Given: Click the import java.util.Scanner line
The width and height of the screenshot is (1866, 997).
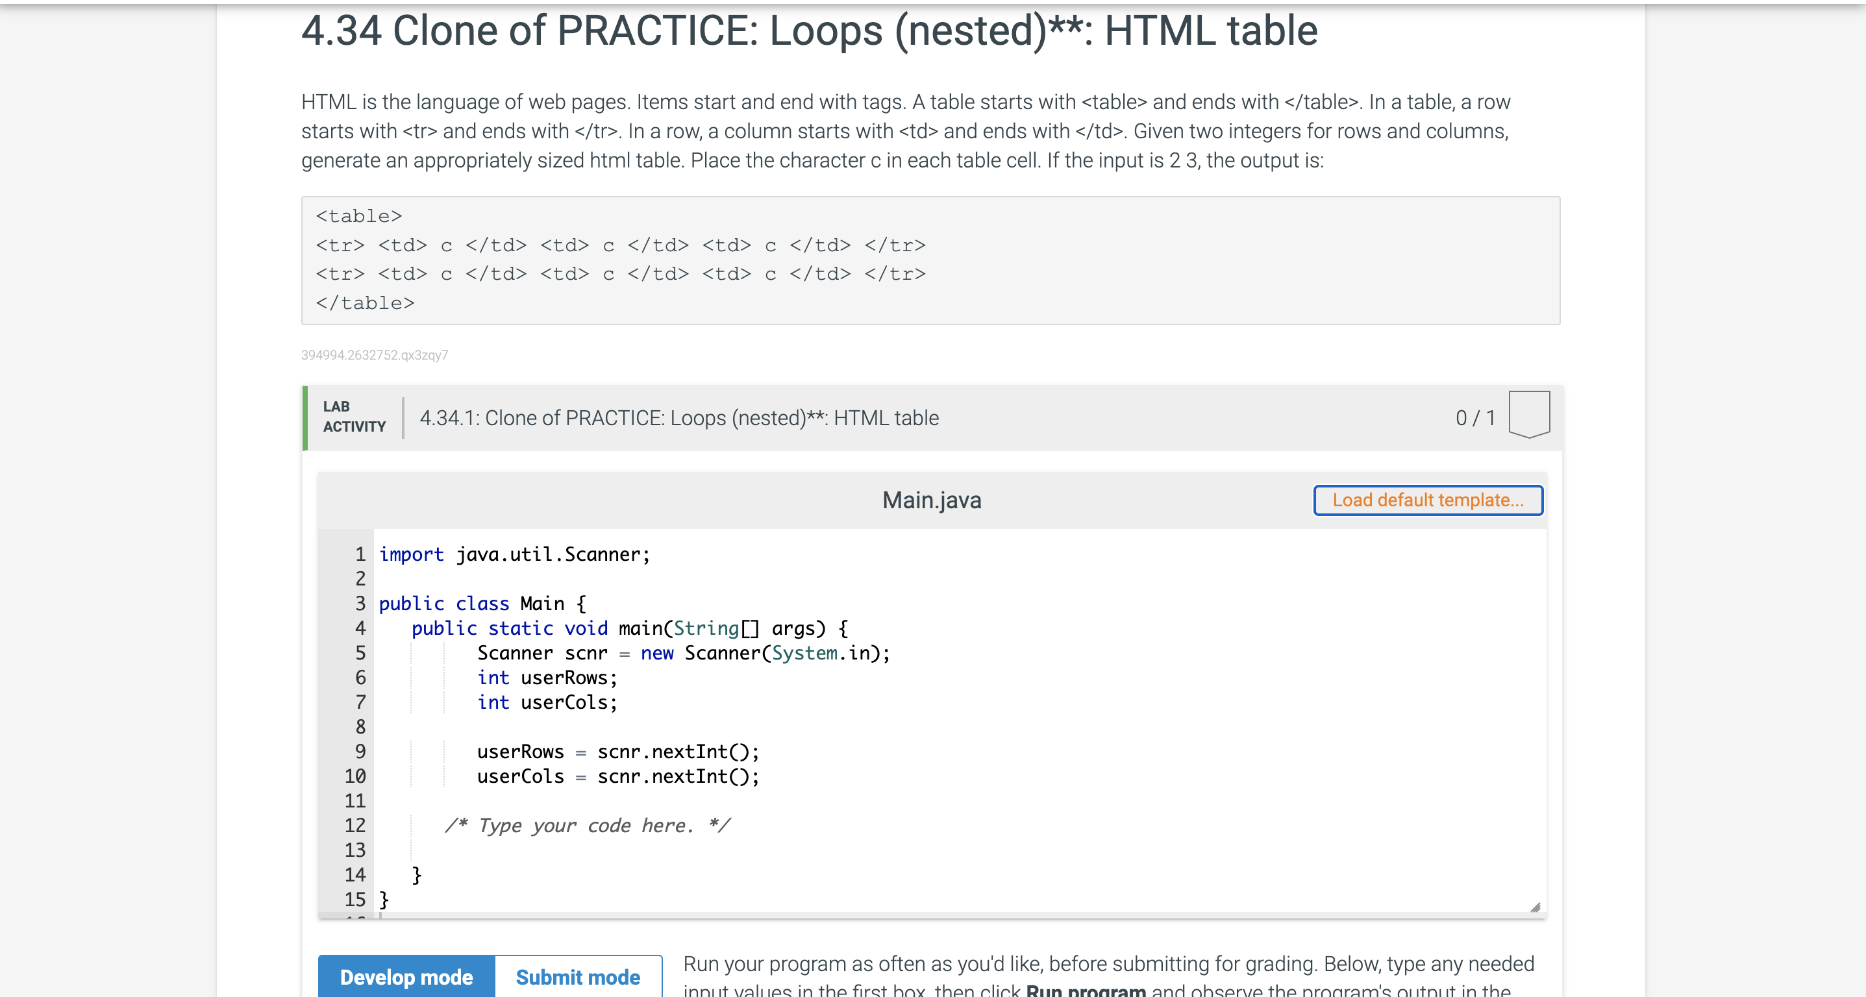Looking at the screenshot, I should coord(515,554).
